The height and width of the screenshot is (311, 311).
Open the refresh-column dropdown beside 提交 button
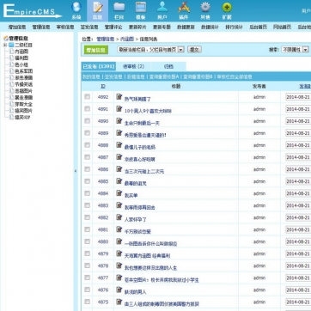[150, 50]
